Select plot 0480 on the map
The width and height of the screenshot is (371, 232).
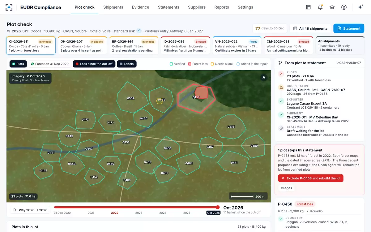tap(254, 146)
